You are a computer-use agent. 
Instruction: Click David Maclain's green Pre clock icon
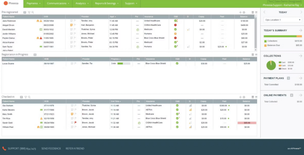[138, 30]
